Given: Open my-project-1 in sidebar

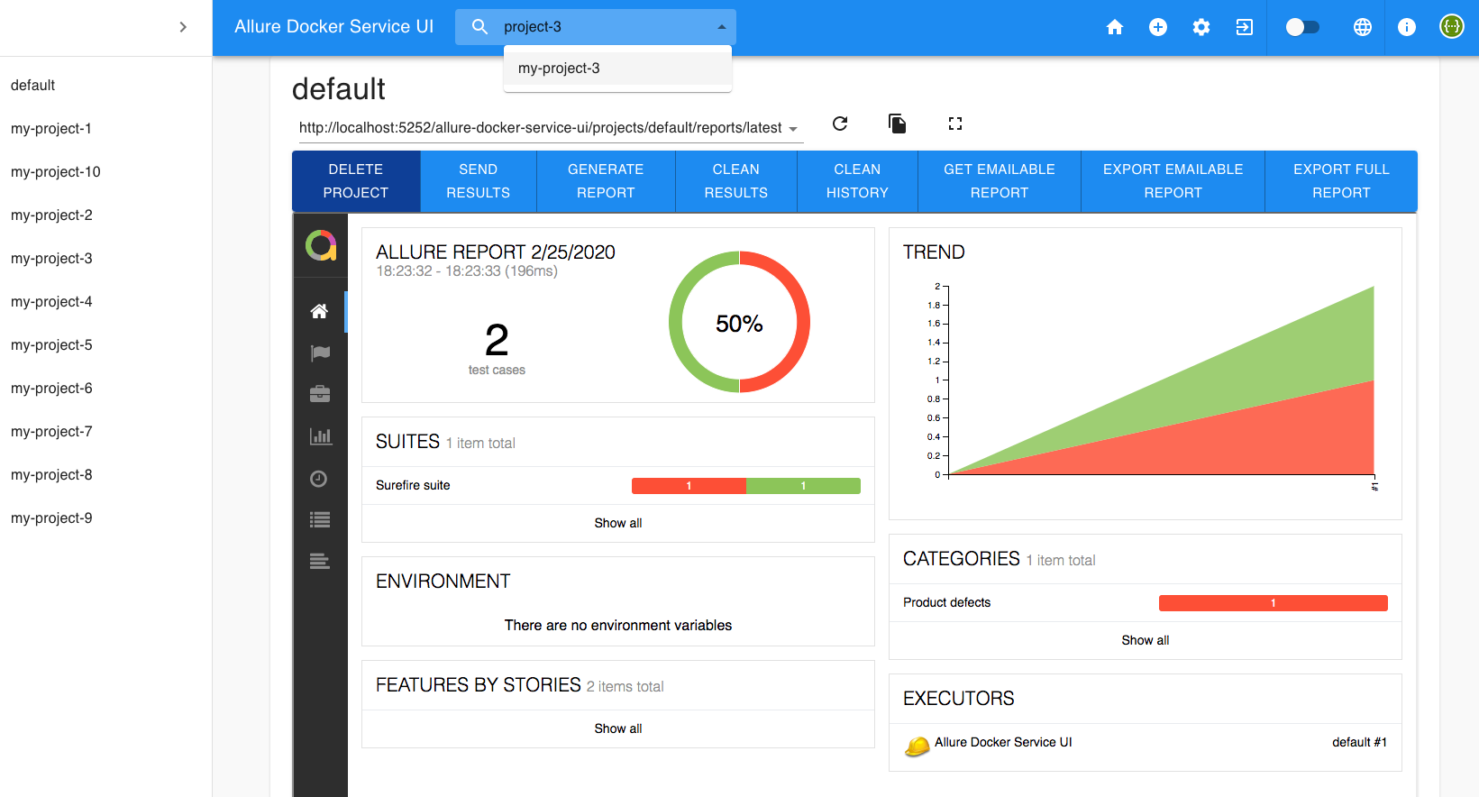Looking at the screenshot, I should [105, 129].
